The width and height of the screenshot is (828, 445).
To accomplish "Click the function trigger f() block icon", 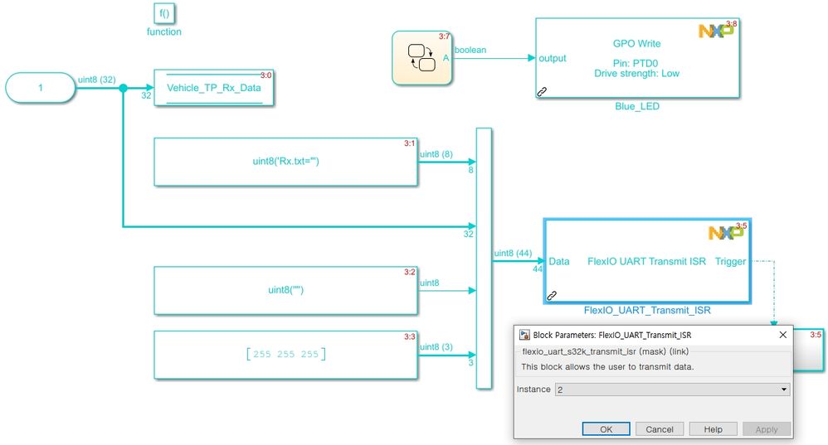I will (164, 14).
